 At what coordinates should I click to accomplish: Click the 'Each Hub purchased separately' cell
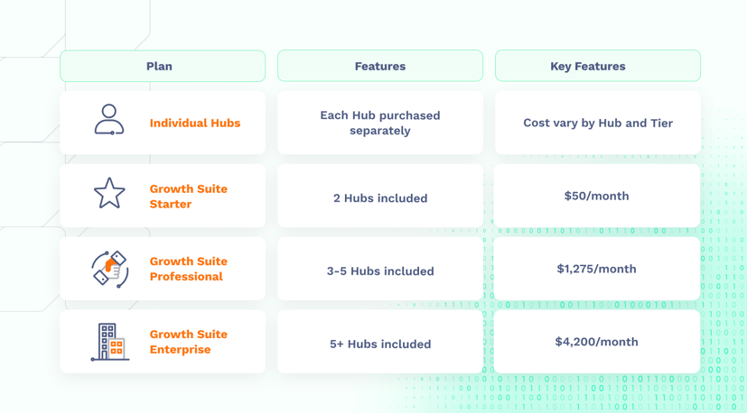380,123
